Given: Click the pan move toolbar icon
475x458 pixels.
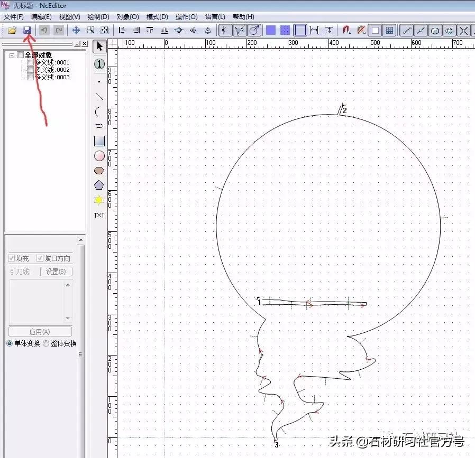Looking at the screenshot, I should (x=76, y=31).
